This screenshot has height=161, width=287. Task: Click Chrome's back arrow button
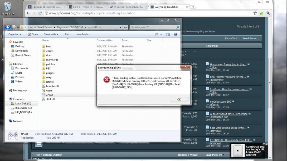pyautogui.click(x=28, y=13)
